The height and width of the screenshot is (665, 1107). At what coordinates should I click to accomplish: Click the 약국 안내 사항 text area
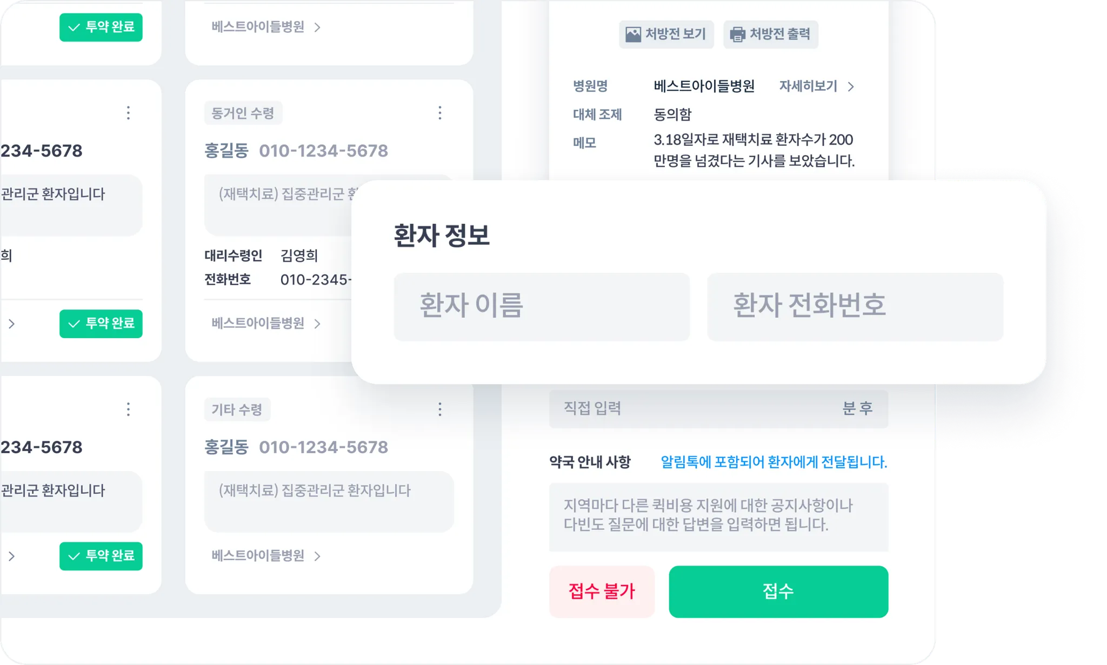tap(718, 516)
